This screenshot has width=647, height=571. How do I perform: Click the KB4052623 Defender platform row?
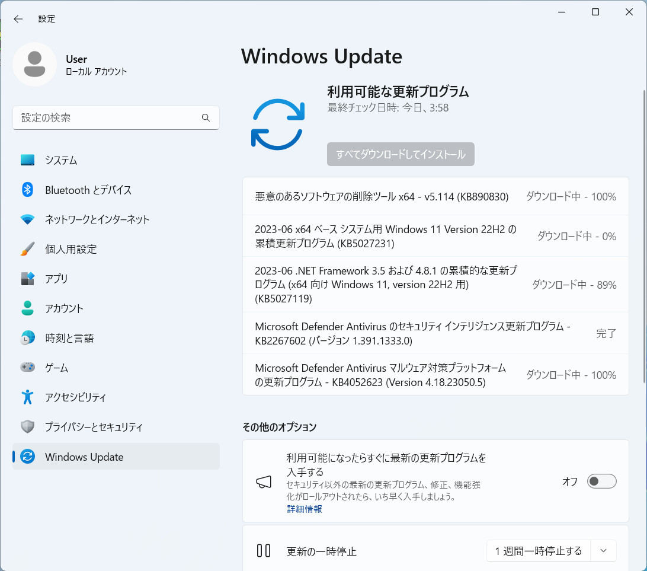(x=435, y=375)
